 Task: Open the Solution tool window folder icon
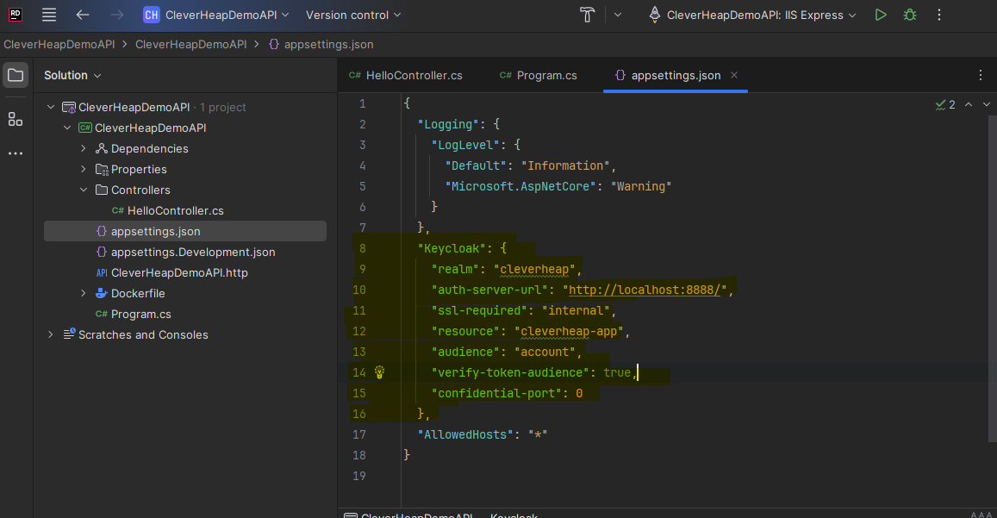point(15,75)
